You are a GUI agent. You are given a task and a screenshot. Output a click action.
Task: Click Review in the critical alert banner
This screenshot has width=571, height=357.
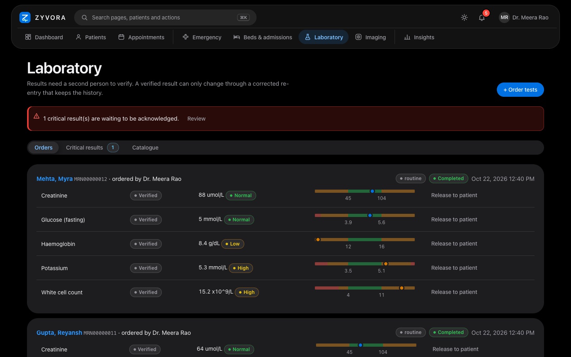pos(196,119)
